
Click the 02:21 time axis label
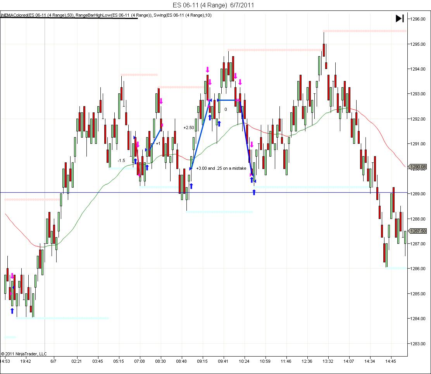[76, 361]
